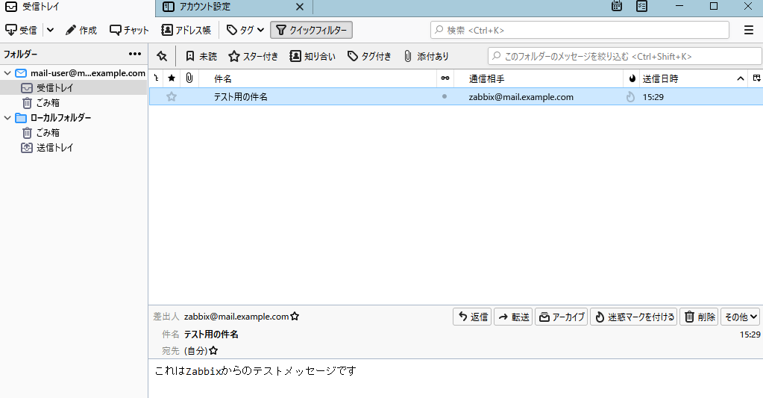Toggle the スター付き starred filter

tap(253, 57)
